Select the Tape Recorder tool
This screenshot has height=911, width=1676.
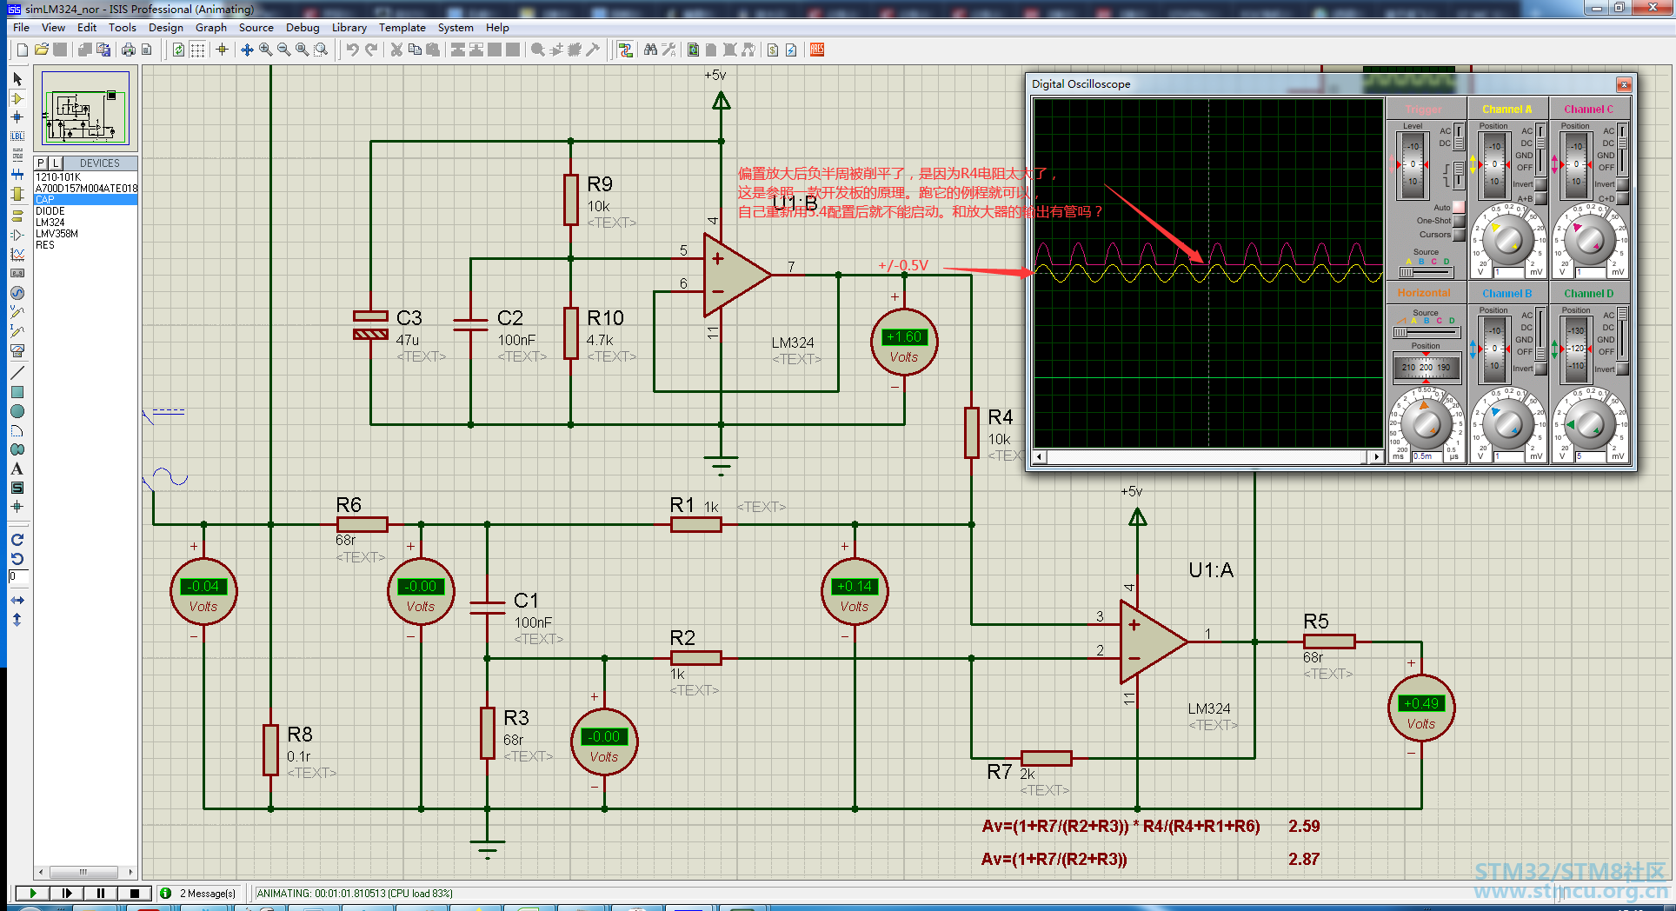17,273
